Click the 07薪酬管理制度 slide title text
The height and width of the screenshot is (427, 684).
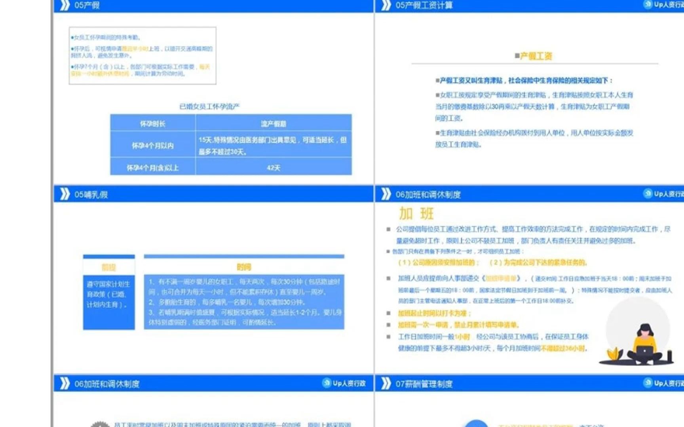424,384
